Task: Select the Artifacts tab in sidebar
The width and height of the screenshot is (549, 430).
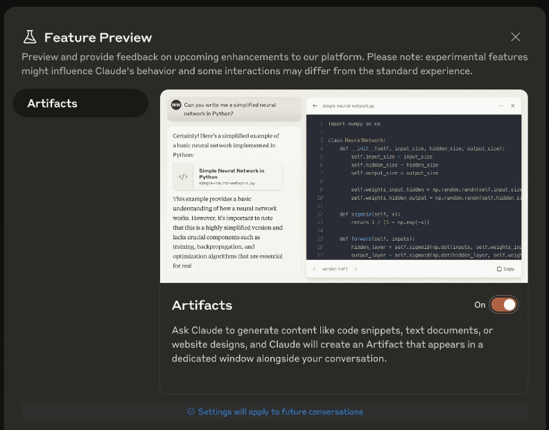Action: [80, 103]
